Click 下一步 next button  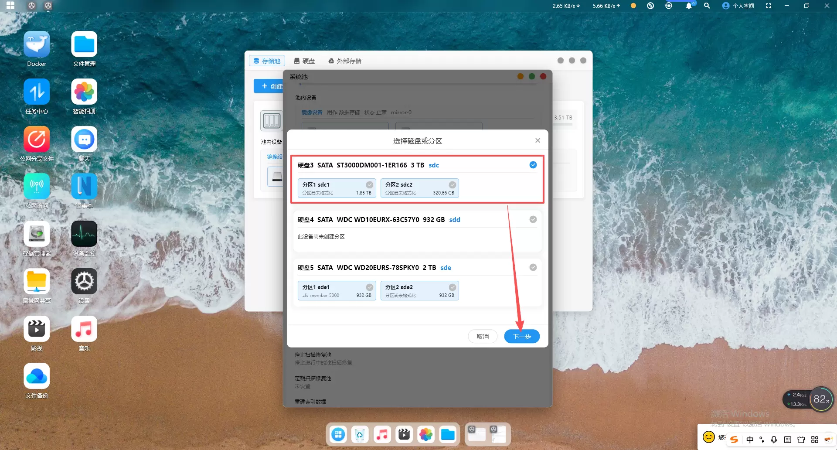click(522, 336)
